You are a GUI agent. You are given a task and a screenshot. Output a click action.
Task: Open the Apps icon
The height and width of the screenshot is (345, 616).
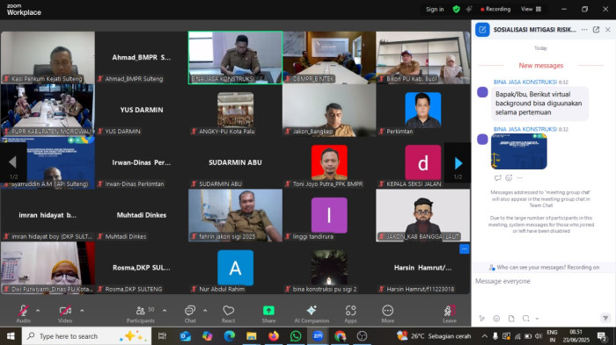(x=350, y=313)
